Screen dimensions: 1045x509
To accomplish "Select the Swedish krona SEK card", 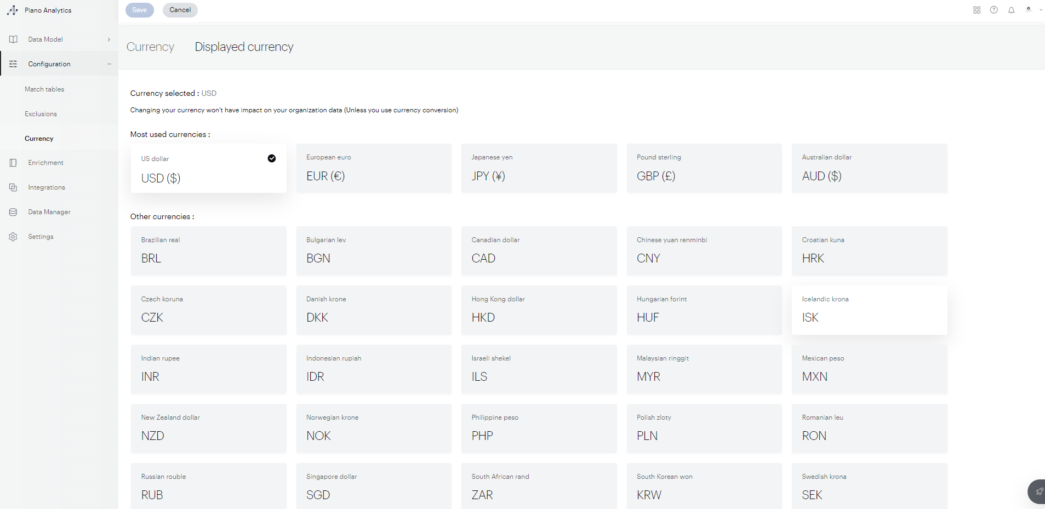I will (x=869, y=487).
